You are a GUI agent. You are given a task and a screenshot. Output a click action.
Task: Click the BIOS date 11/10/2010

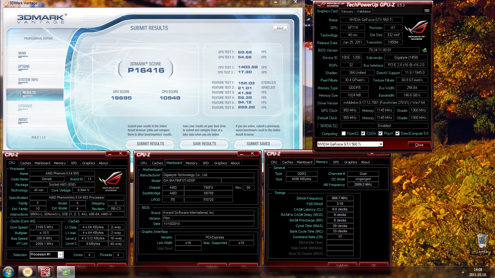click(209, 224)
